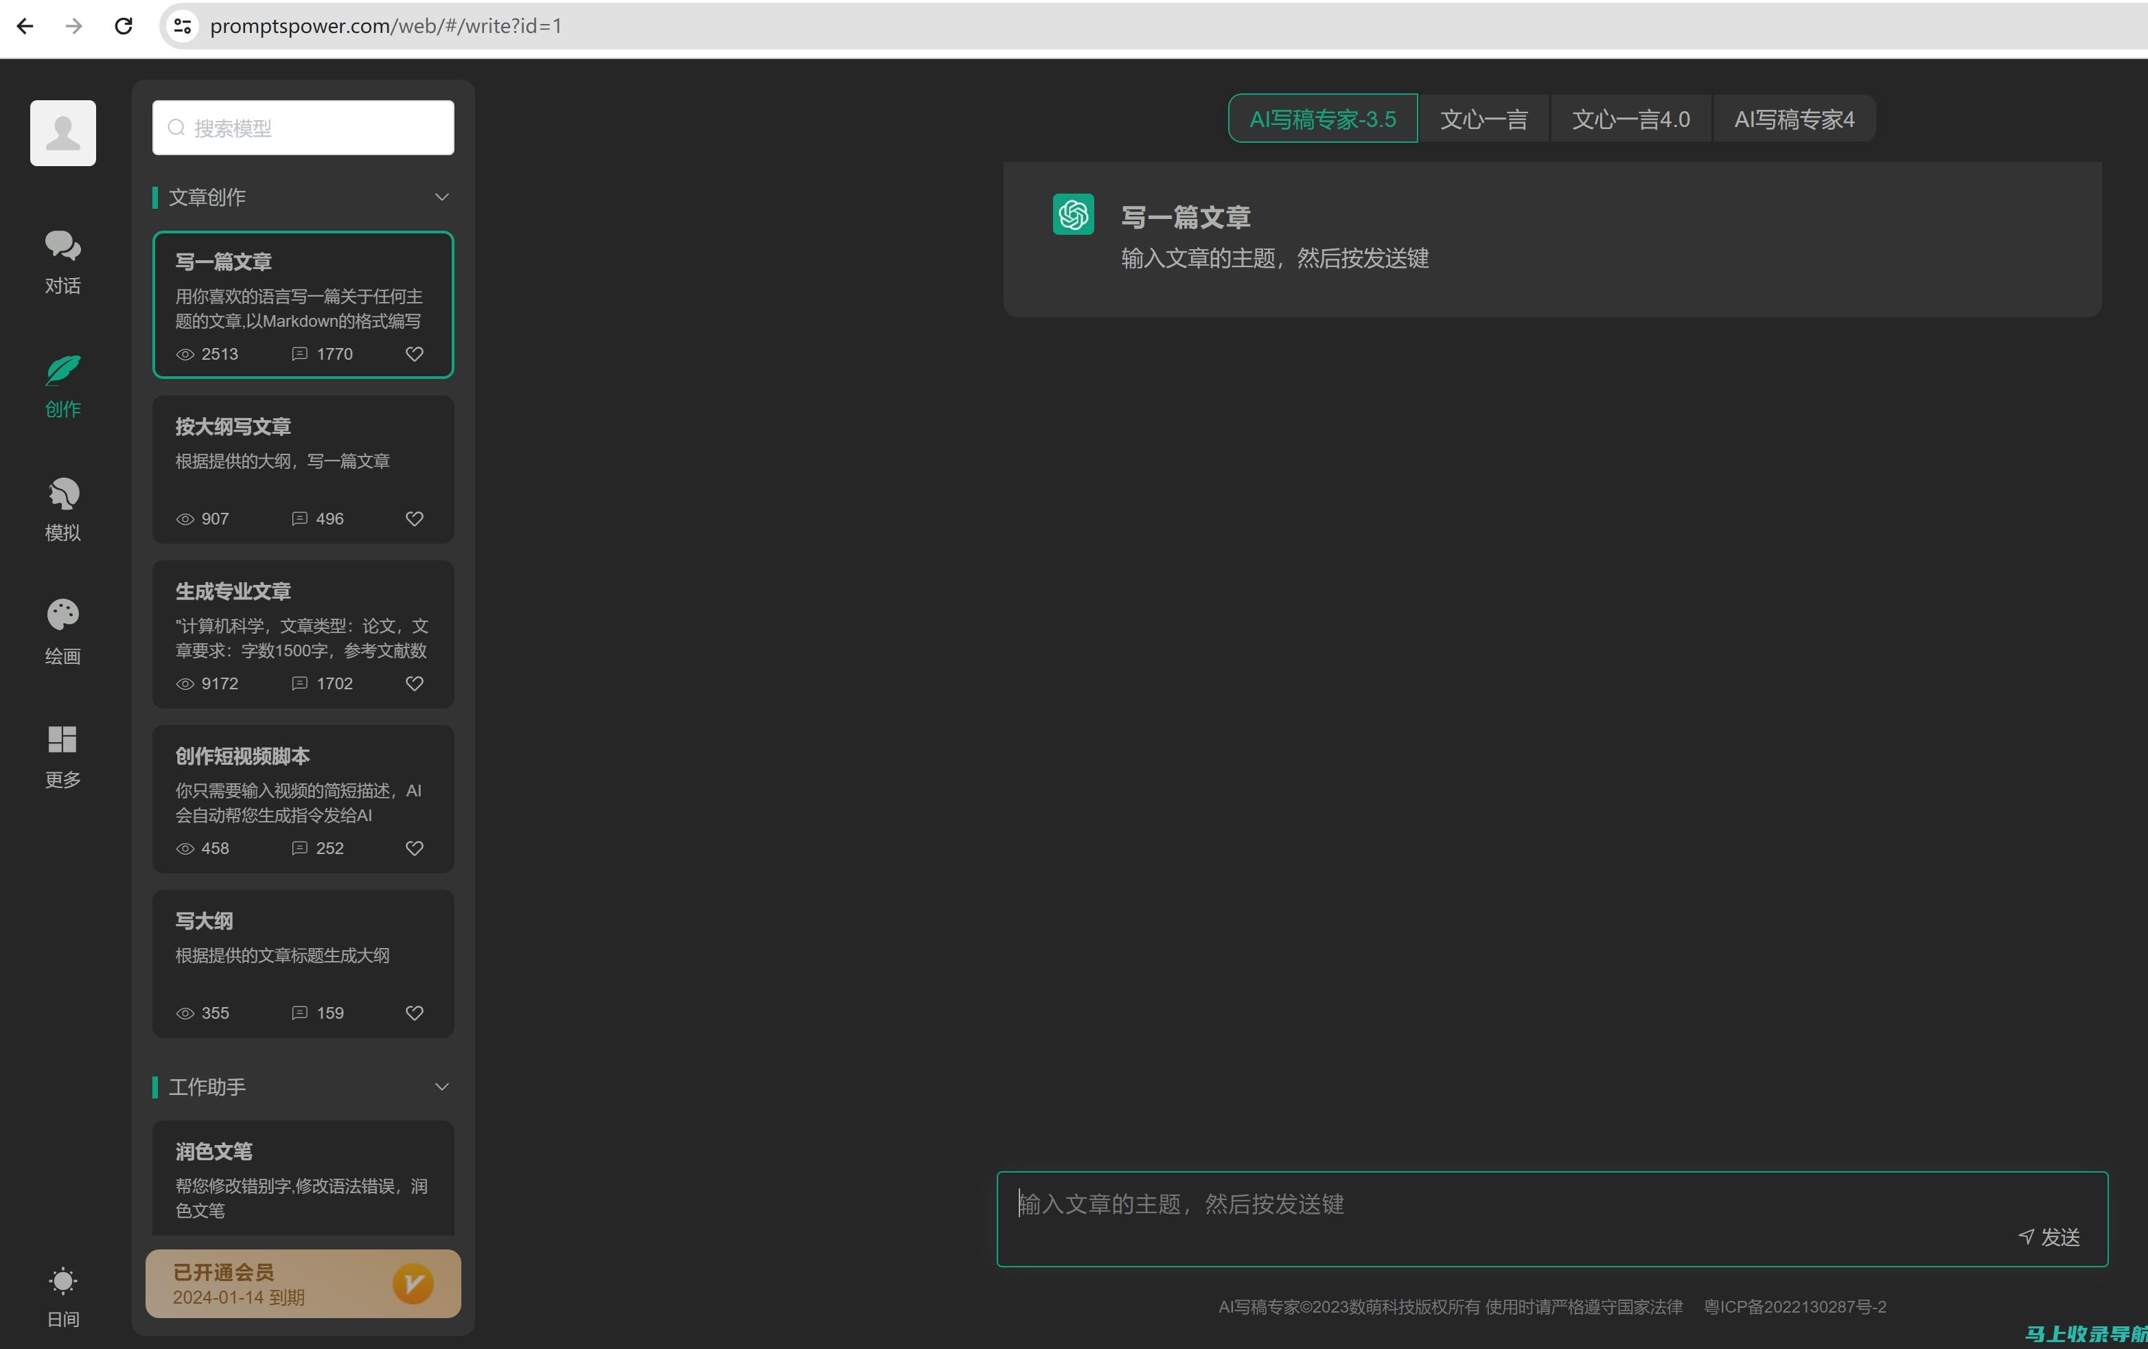Collapse the 文章创作 section chevron
This screenshot has height=1349, width=2148.
(441, 197)
